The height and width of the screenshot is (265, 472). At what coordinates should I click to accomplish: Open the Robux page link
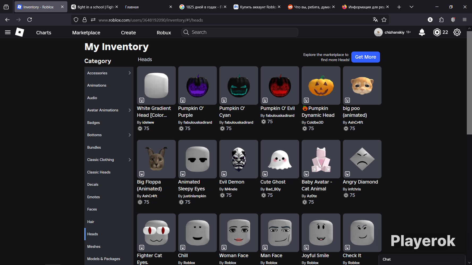tap(164, 33)
